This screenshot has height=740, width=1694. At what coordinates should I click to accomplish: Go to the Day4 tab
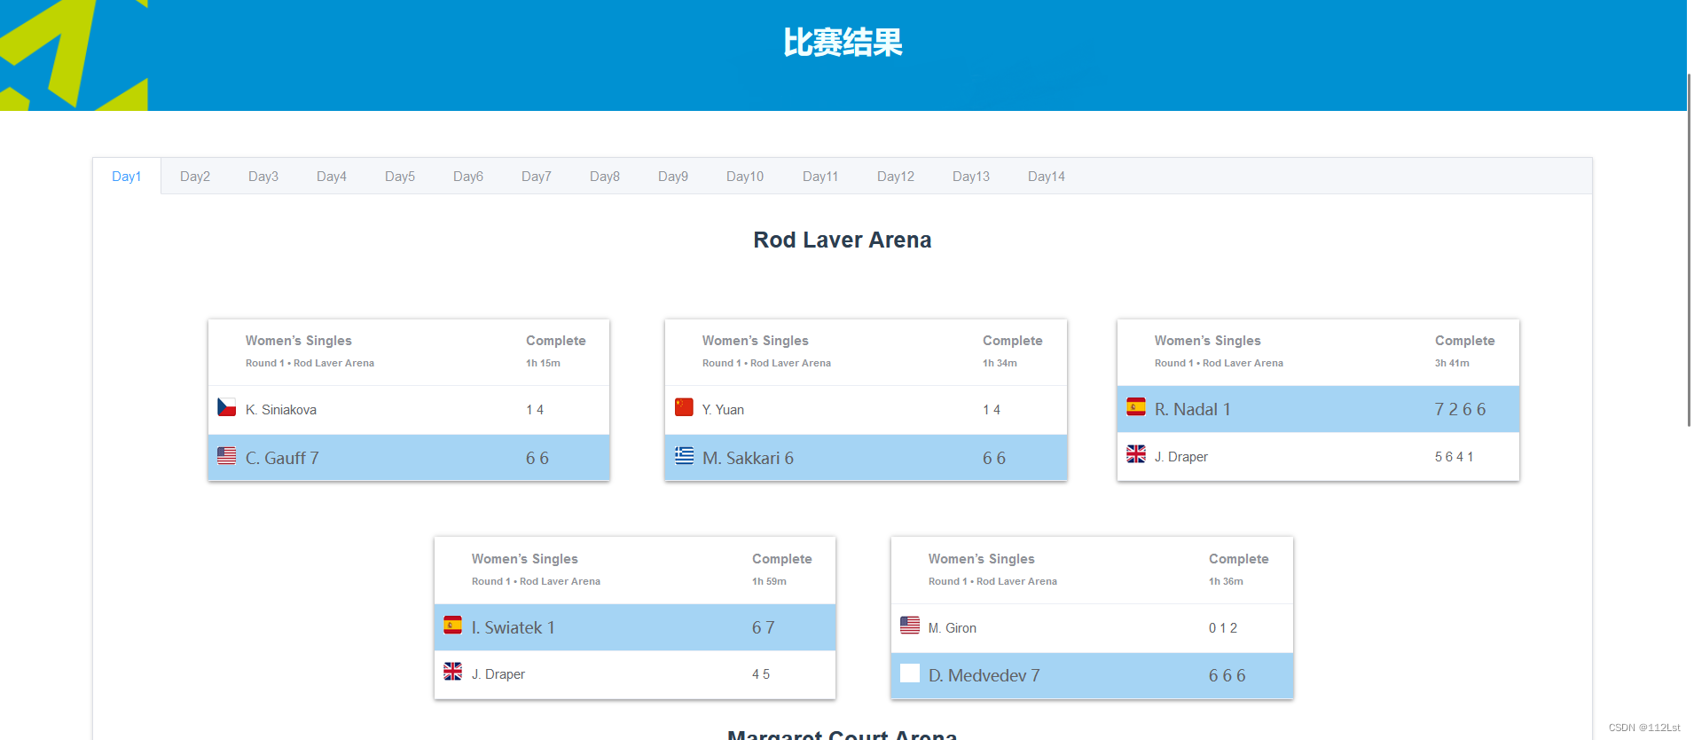[x=332, y=177]
